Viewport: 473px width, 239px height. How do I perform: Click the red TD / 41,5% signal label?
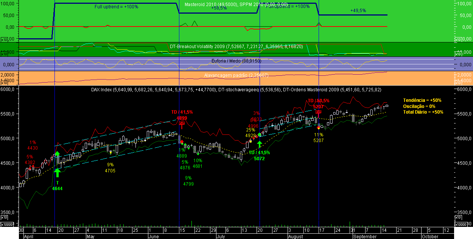point(182,112)
